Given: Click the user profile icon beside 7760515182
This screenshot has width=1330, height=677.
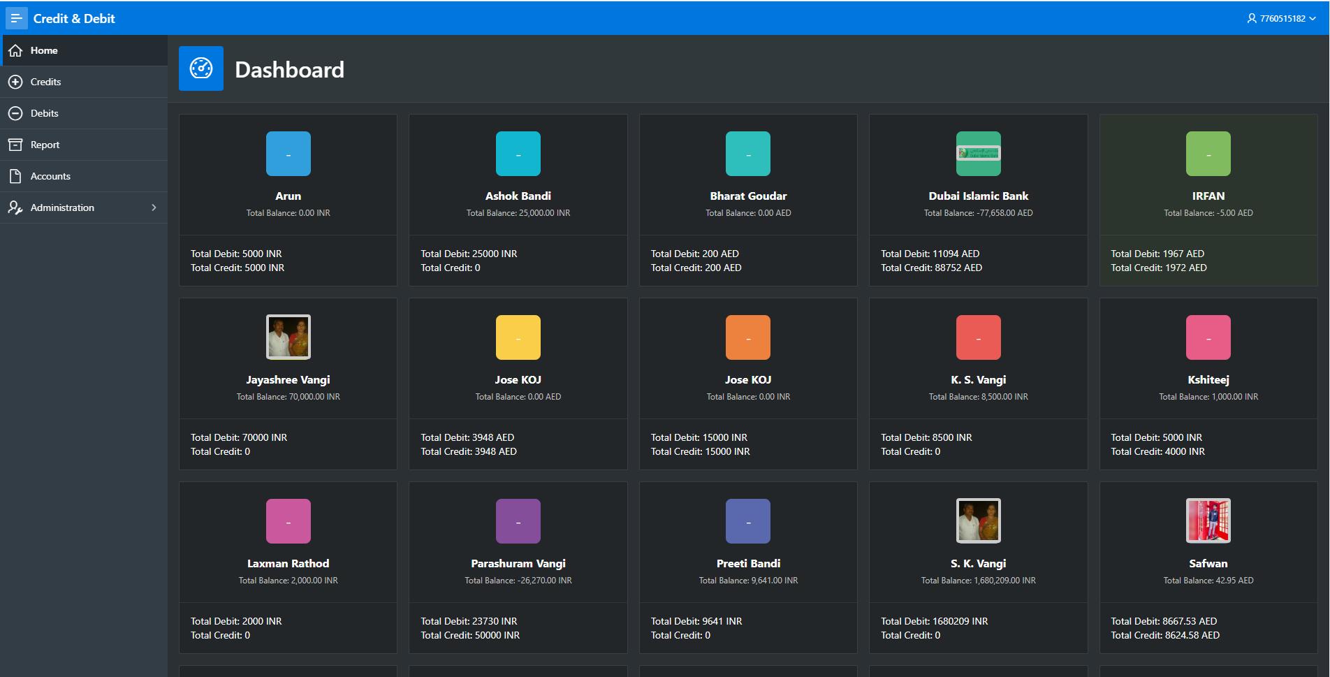Looking at the screenshot, I should pyautogui.click(x=1252, y=18).
